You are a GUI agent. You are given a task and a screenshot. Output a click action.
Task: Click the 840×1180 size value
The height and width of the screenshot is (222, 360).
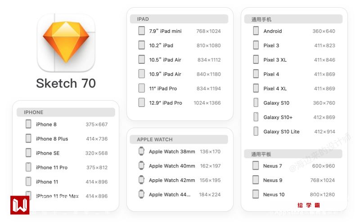click(208, 74)
